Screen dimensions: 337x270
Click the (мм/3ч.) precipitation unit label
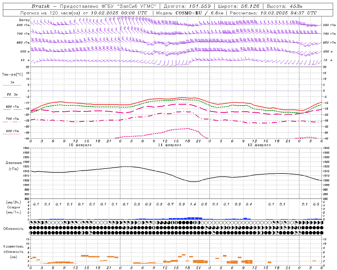[x=14, y=202]
